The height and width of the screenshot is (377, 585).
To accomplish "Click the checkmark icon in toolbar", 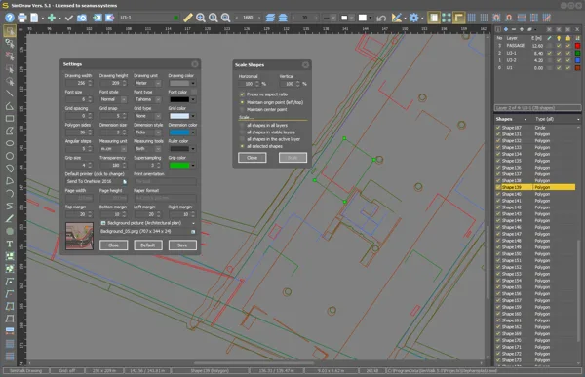I will (69, 18).
